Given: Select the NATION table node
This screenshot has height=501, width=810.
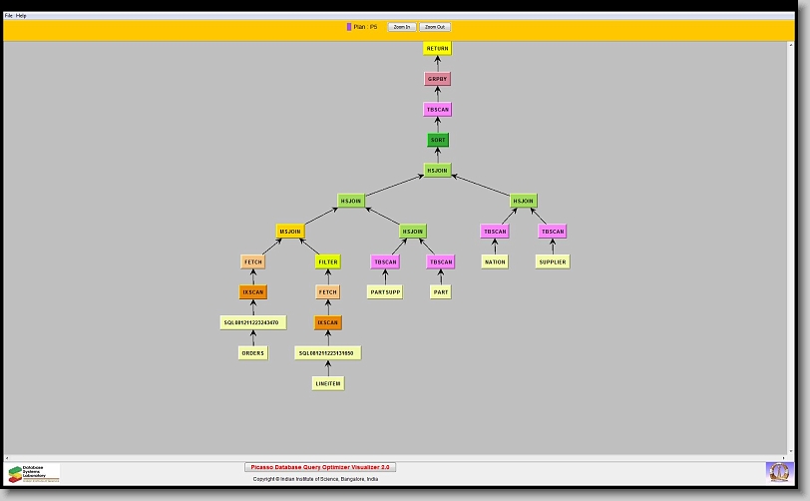Looking at the screenshot, I should tap(495, 261).
